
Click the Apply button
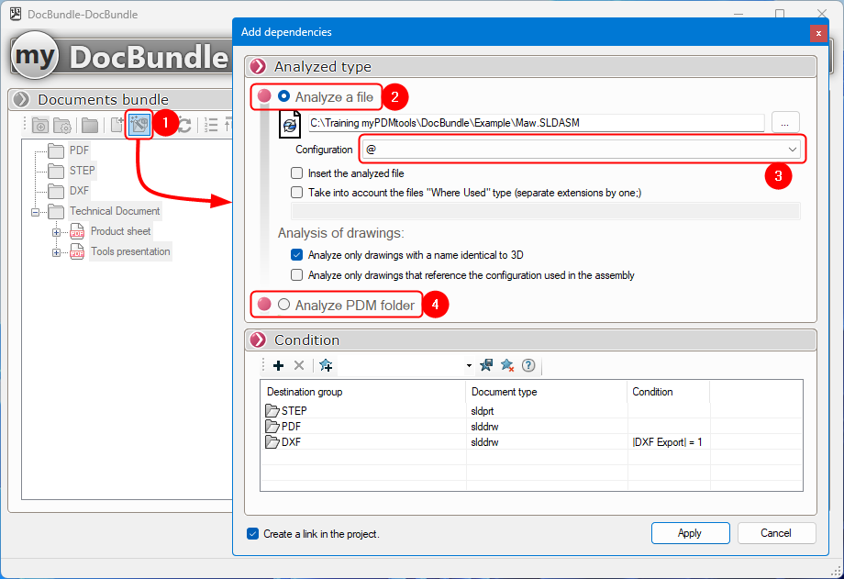point(690,533)
